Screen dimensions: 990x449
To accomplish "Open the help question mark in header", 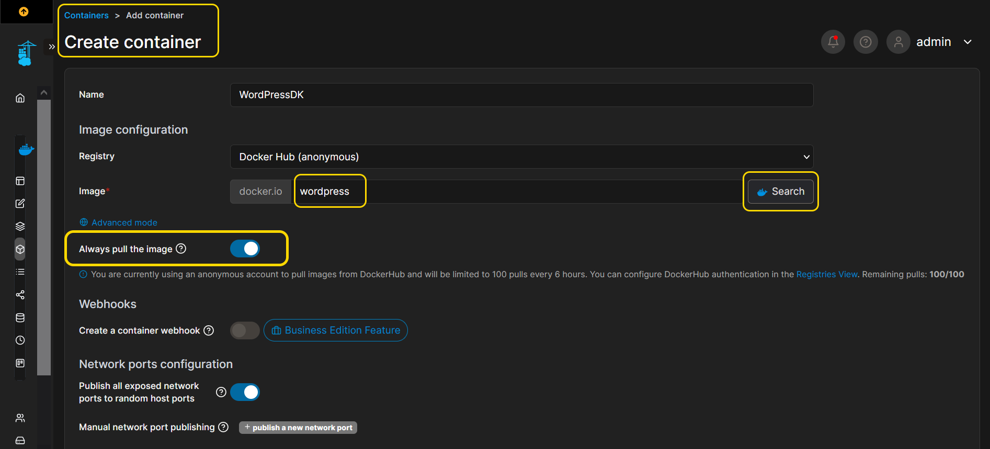I will point(866,42).
